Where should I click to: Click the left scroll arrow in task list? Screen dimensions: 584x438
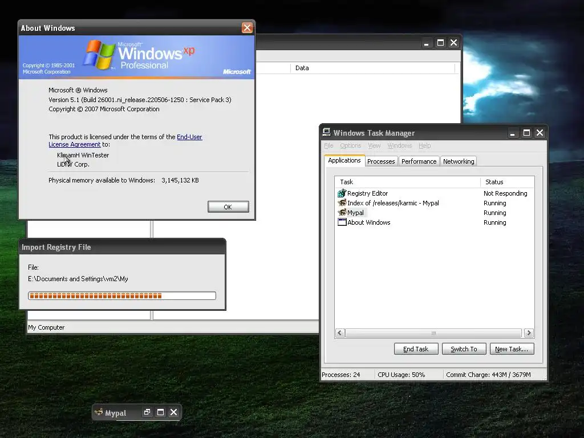(x=340, y=333)
